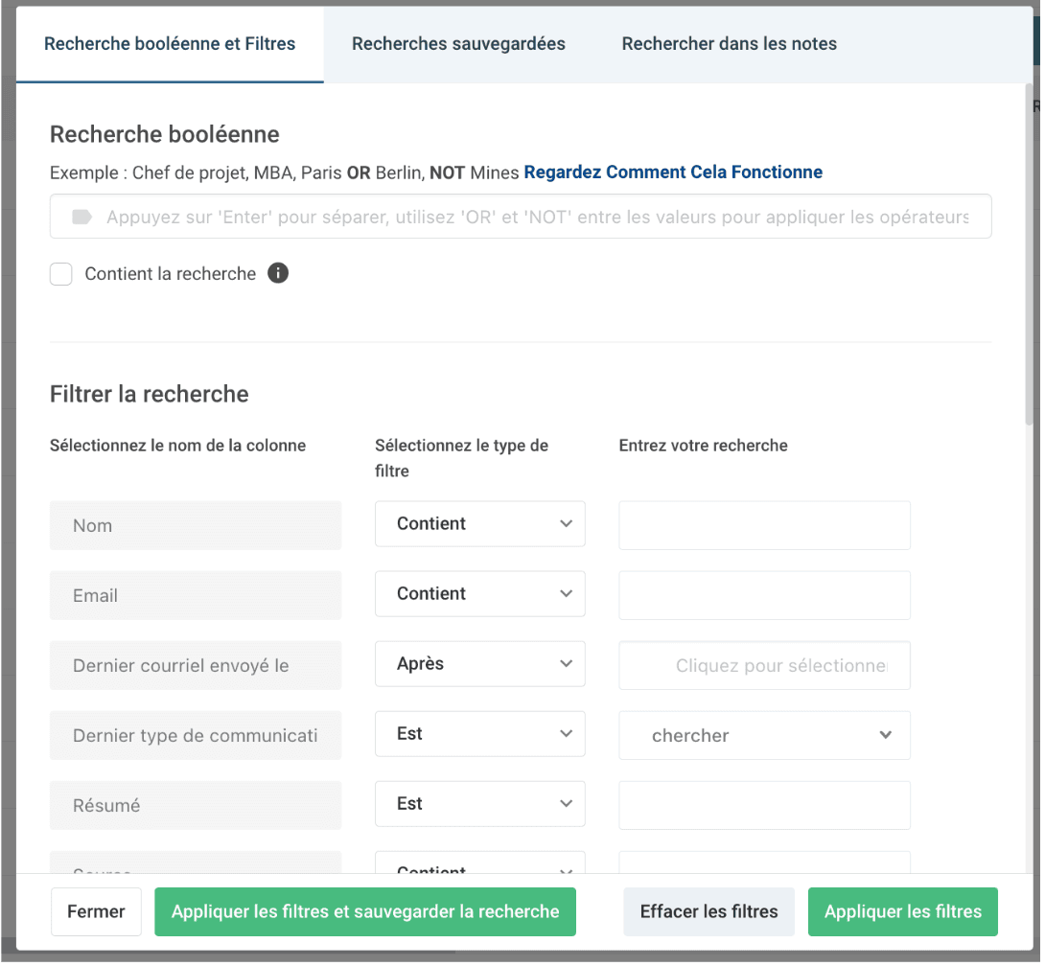Open the 'Après' dropdown for last email sent
This screenshot has width=1045, height=966.
479,663
